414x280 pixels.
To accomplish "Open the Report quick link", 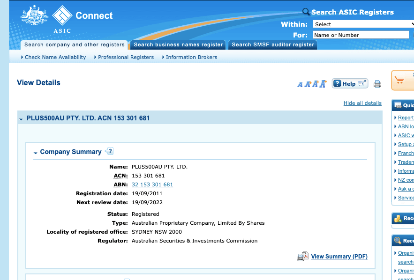I will (x=406, y=118).
